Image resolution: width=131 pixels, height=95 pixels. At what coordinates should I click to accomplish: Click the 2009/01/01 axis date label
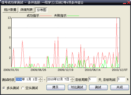(11, 70)
